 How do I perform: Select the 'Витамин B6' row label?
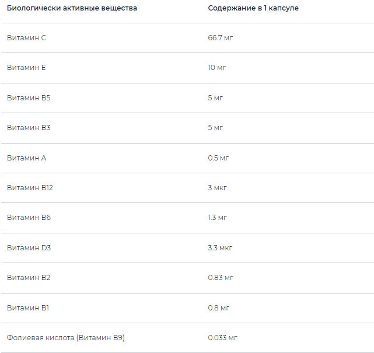click(x=29, y=218)
